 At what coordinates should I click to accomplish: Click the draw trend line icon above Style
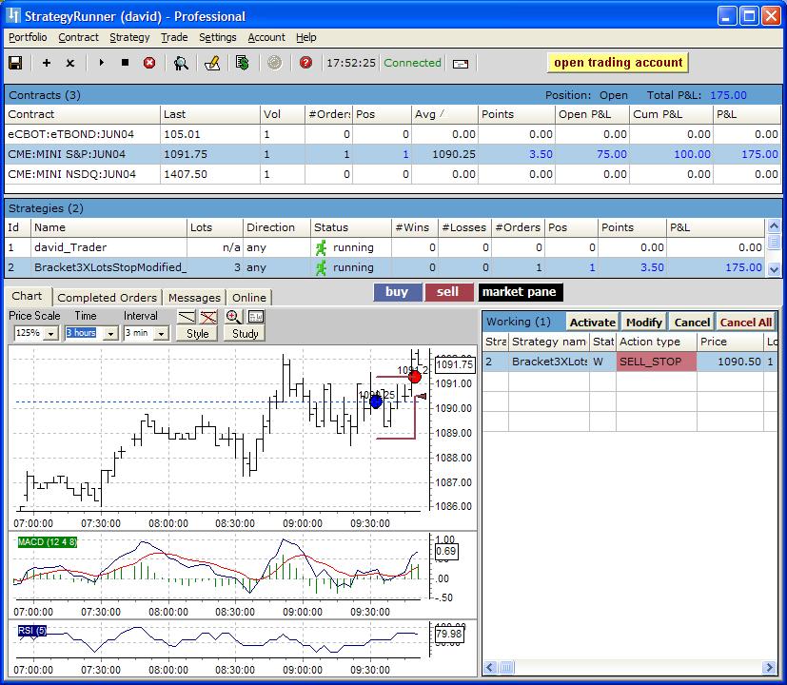[x=187, y=317]
